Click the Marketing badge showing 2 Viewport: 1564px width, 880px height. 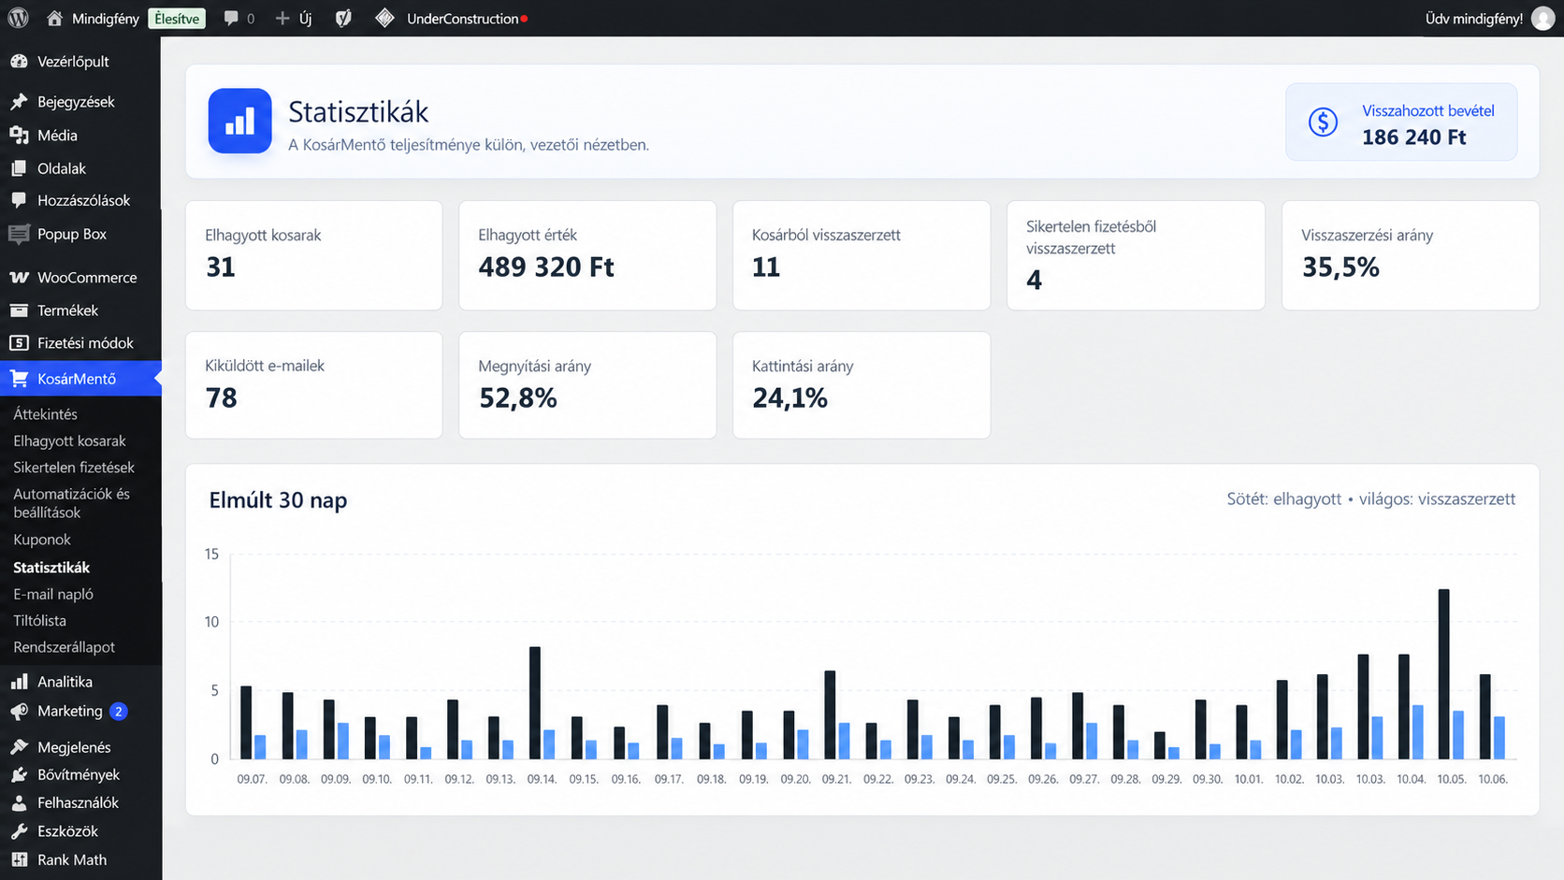[x=118, y=712]
